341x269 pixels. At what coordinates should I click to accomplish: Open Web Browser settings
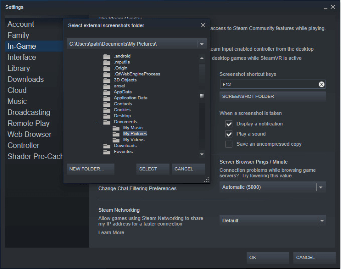(x=30, y=134)
